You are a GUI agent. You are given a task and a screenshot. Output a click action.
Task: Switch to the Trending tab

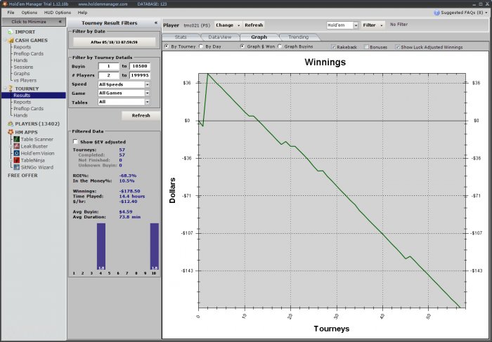pyautogui.click(x=298, y=37)
